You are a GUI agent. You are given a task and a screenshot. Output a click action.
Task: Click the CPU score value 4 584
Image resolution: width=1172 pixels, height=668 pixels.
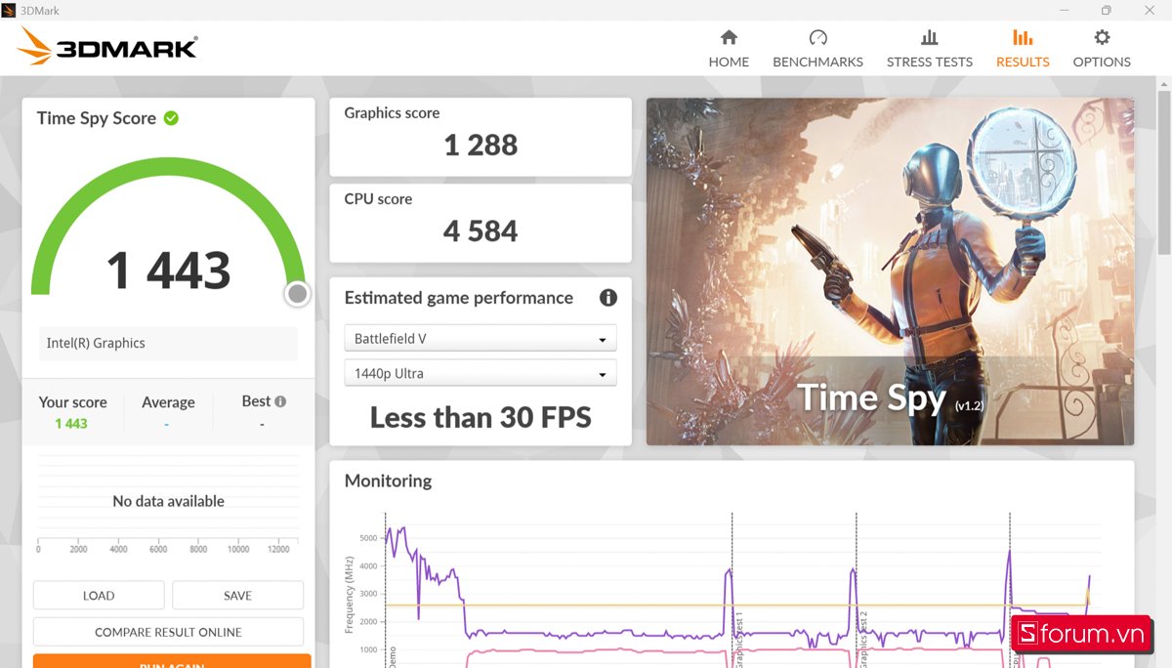[x=481, y=231]
